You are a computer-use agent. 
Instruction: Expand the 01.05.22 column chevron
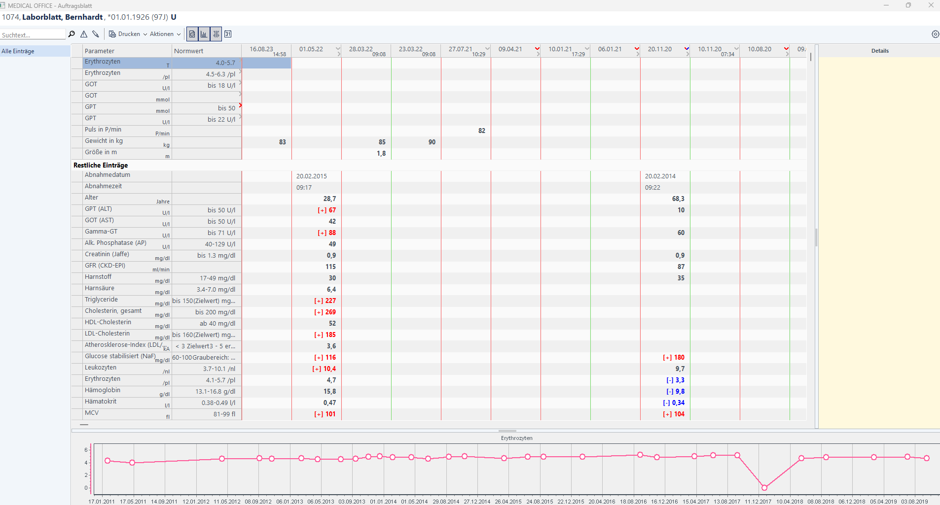[338, 48]
